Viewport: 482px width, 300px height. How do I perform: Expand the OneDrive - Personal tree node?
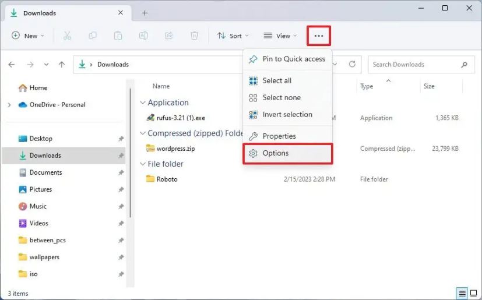(x=9, y=105)
